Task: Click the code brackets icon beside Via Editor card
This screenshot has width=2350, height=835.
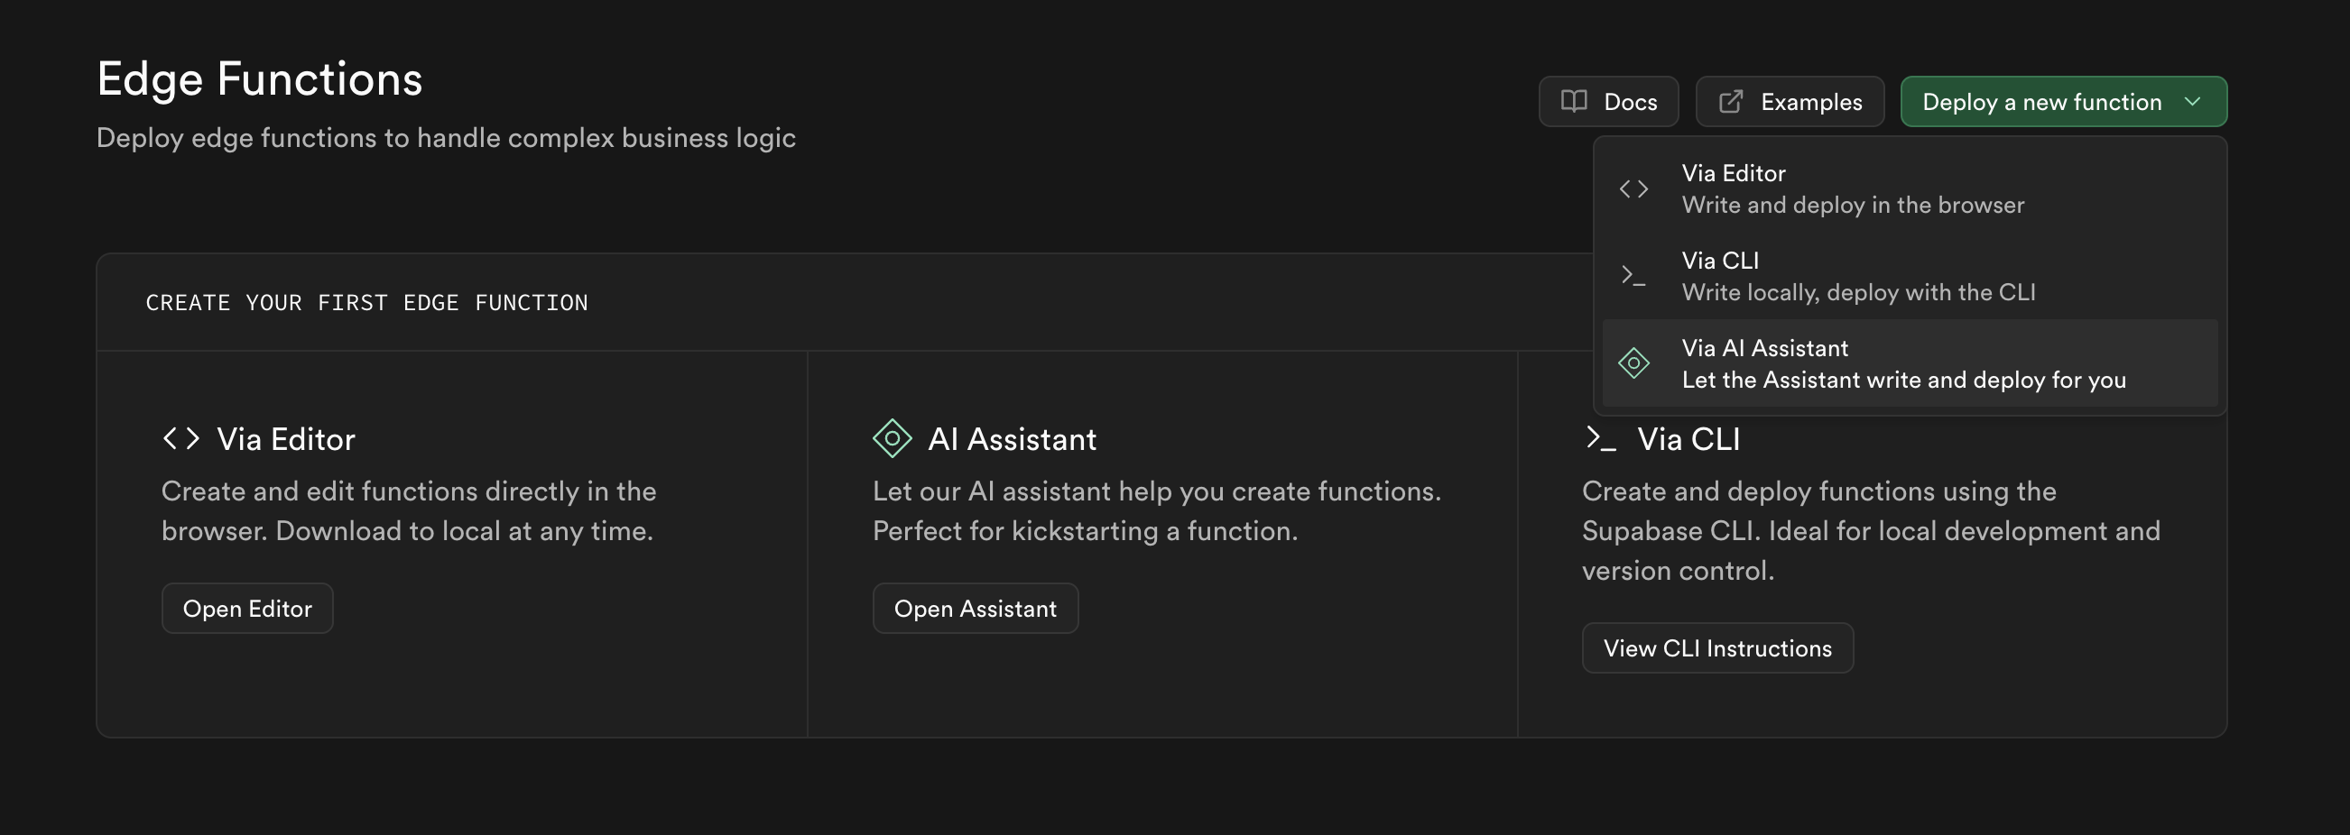Action: coord(180,438)
